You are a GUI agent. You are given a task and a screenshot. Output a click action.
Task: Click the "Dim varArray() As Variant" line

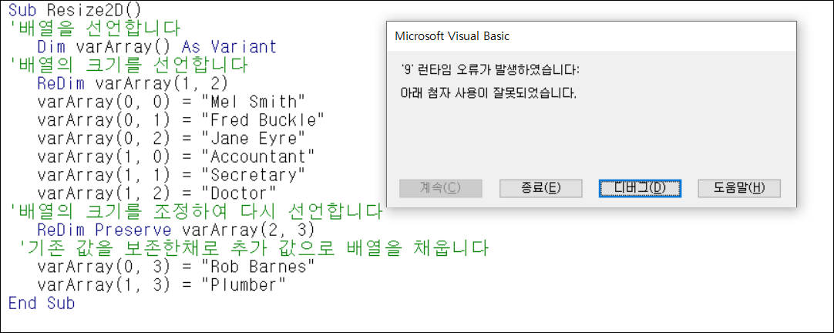157,47
